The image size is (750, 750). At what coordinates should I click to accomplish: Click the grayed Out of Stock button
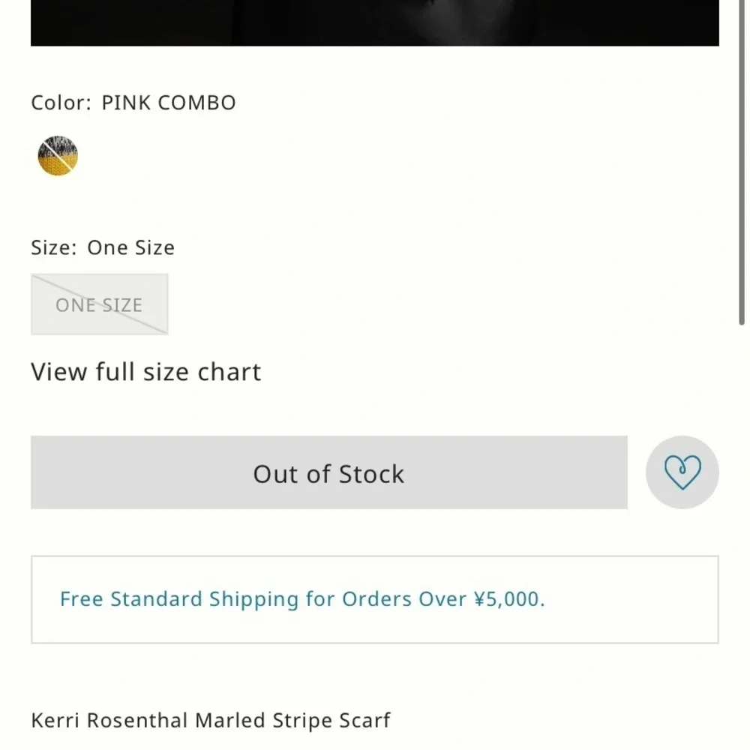coord(329,472)
